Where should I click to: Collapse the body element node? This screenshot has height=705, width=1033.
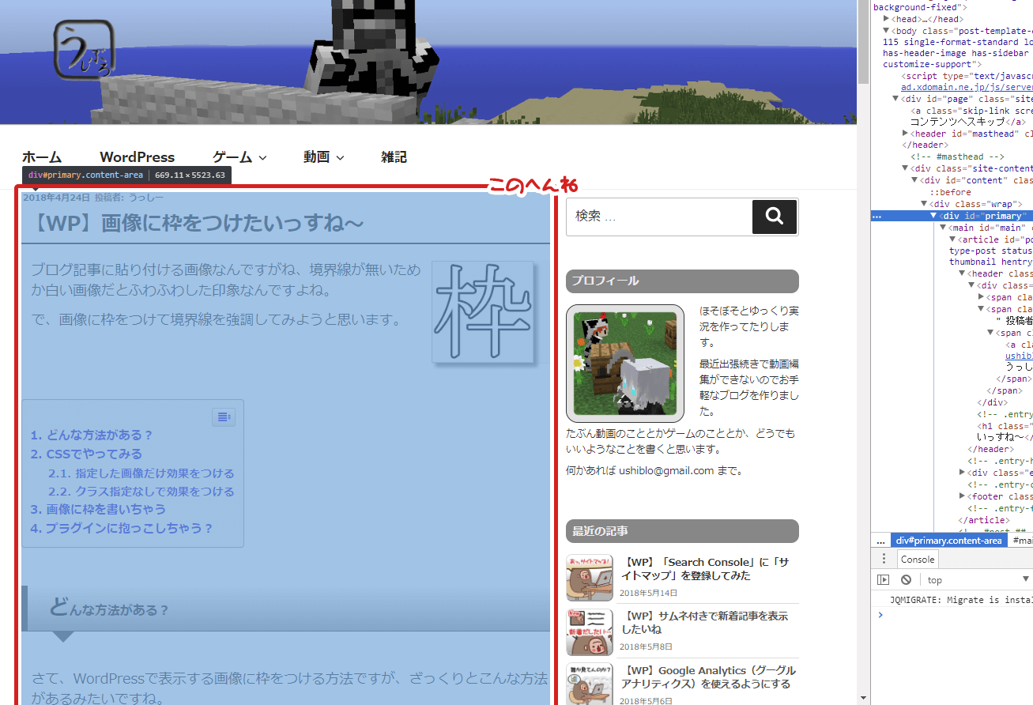click(886, 30)
